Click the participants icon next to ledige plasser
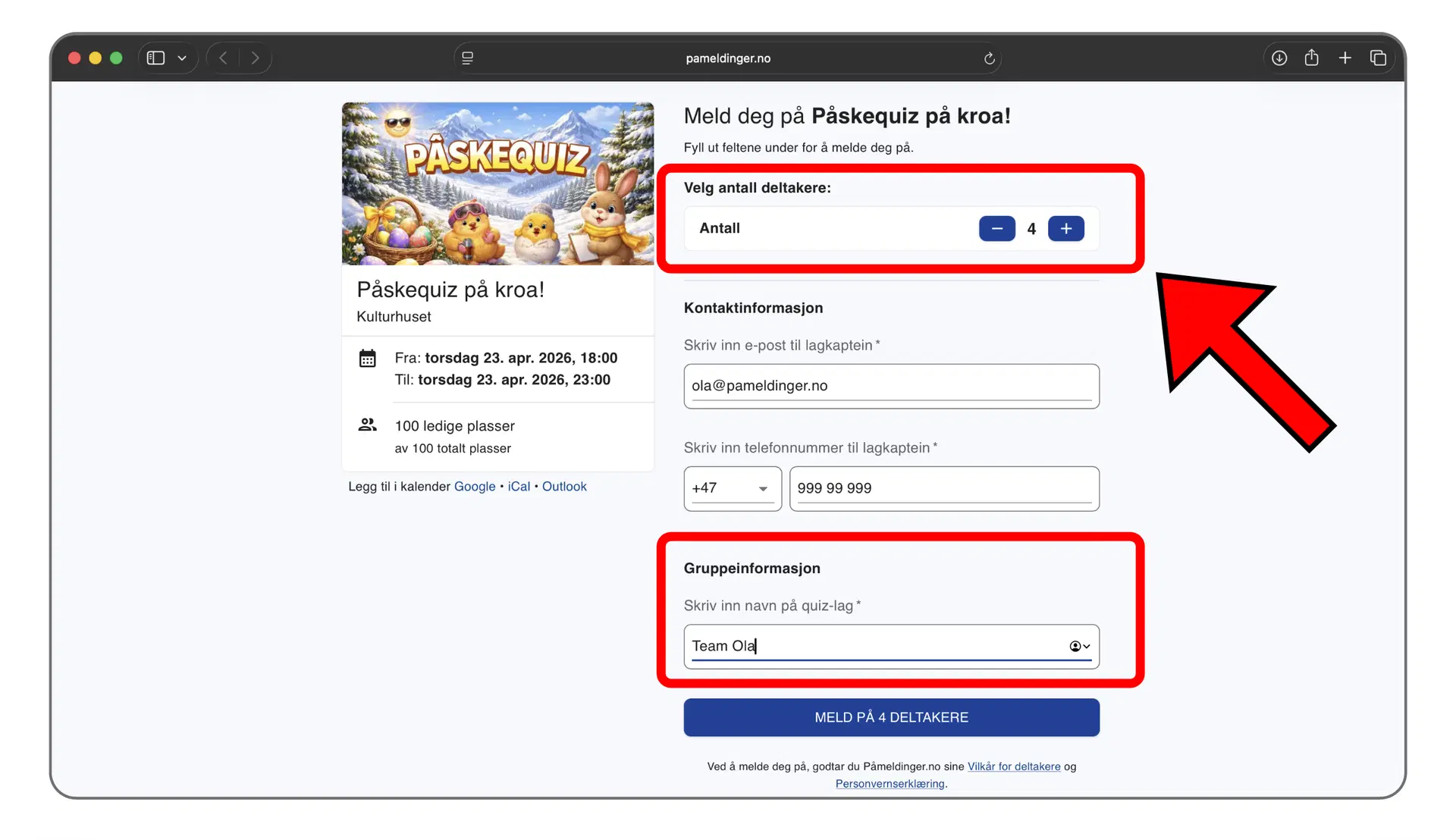The image size is (1456, 840). tap(368, 425)
